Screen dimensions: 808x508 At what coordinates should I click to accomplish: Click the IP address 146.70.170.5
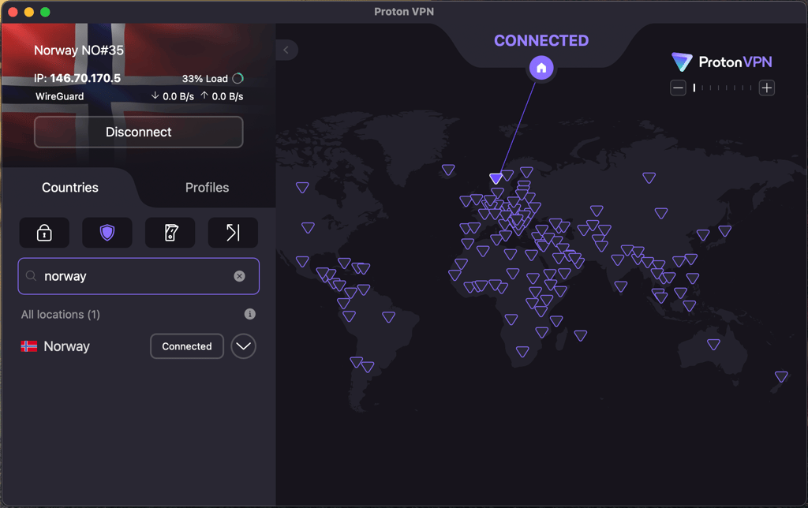point(85,78)
